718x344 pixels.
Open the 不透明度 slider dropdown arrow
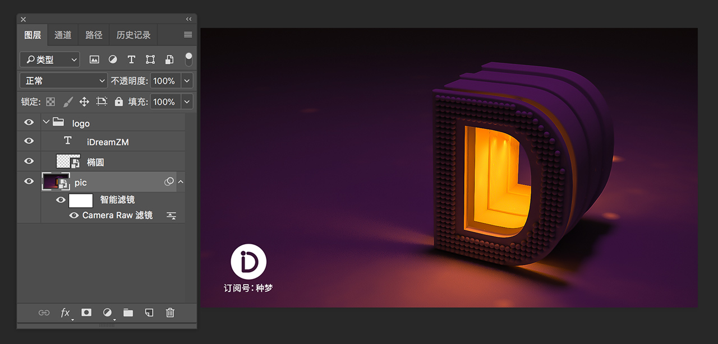click(x=187, y=81)
